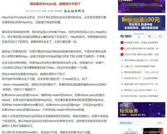Click red rank badge number 1
167x134 pixels.
click(122, 42)
